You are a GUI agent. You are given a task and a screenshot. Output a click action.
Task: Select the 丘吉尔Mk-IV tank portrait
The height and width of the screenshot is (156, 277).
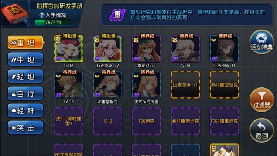[107, 49]
